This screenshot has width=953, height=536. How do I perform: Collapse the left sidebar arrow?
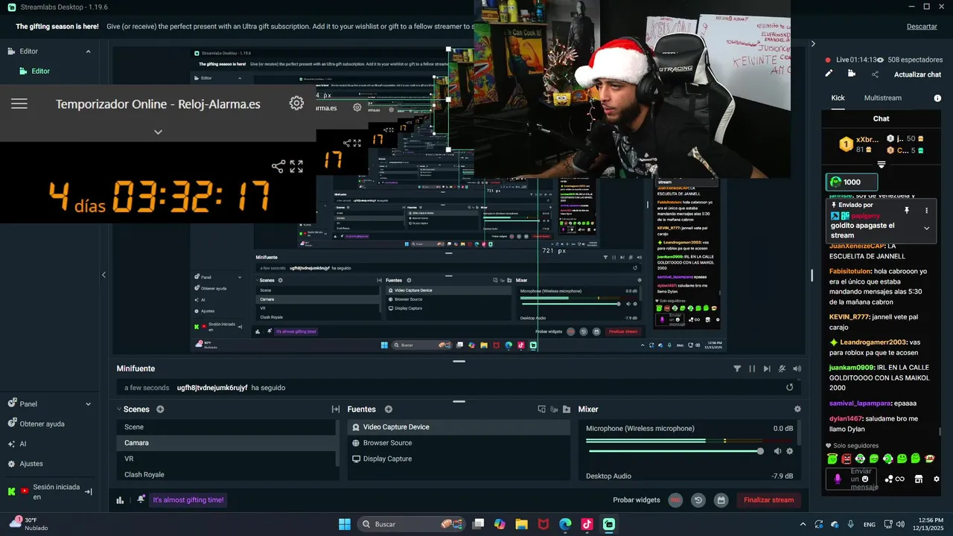(x=103, y=275)
